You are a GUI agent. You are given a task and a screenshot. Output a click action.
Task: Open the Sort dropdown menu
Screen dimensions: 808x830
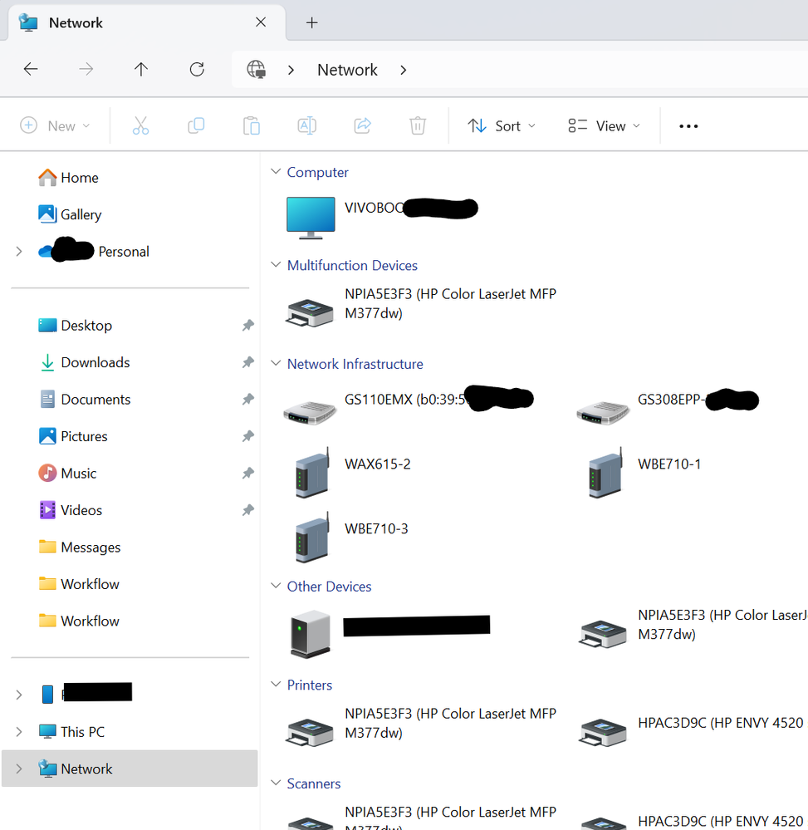[x=502, y=126]
